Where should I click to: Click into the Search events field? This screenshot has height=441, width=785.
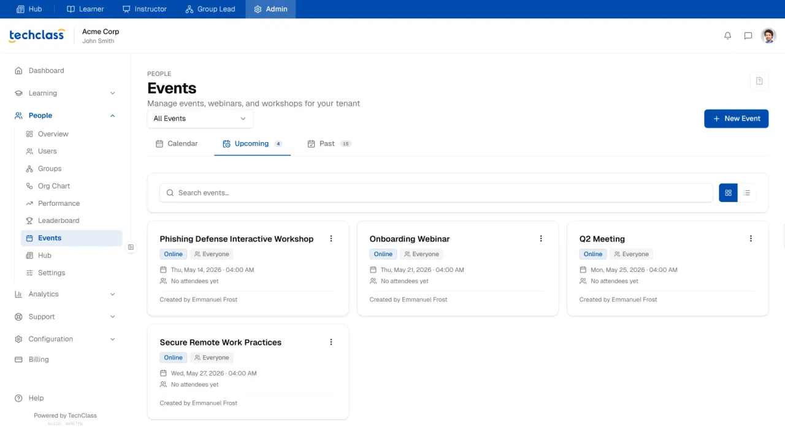pyautogui.click(x=436, y=193)
